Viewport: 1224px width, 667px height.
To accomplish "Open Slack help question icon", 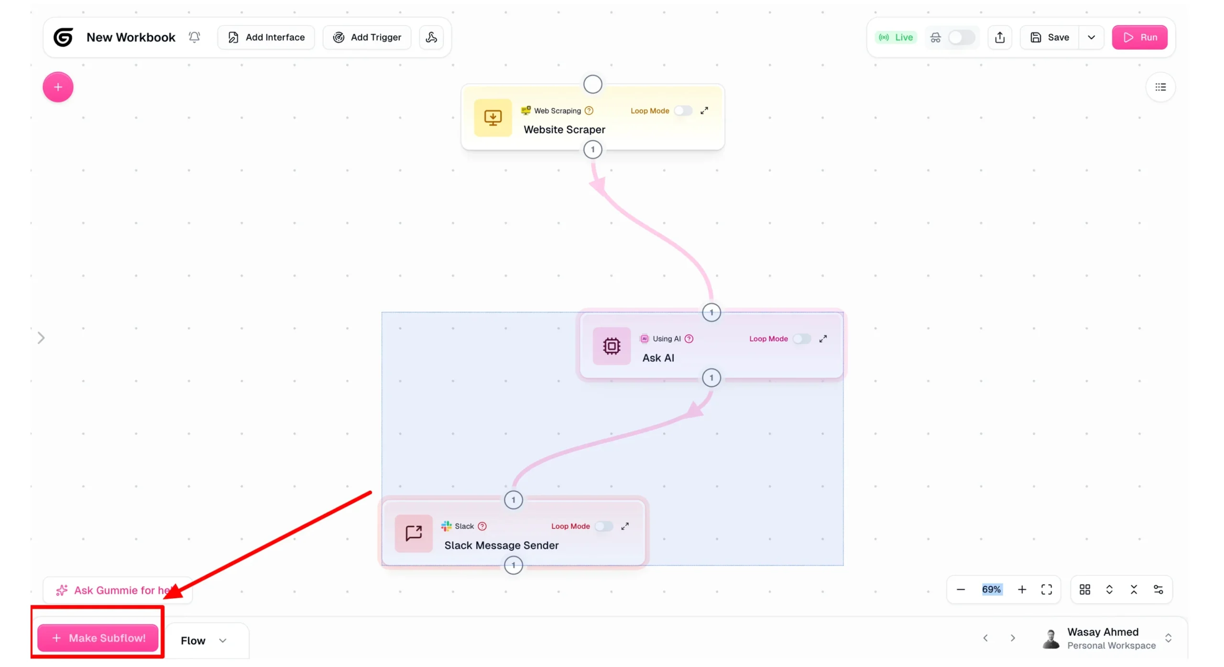I will [482, 526].
